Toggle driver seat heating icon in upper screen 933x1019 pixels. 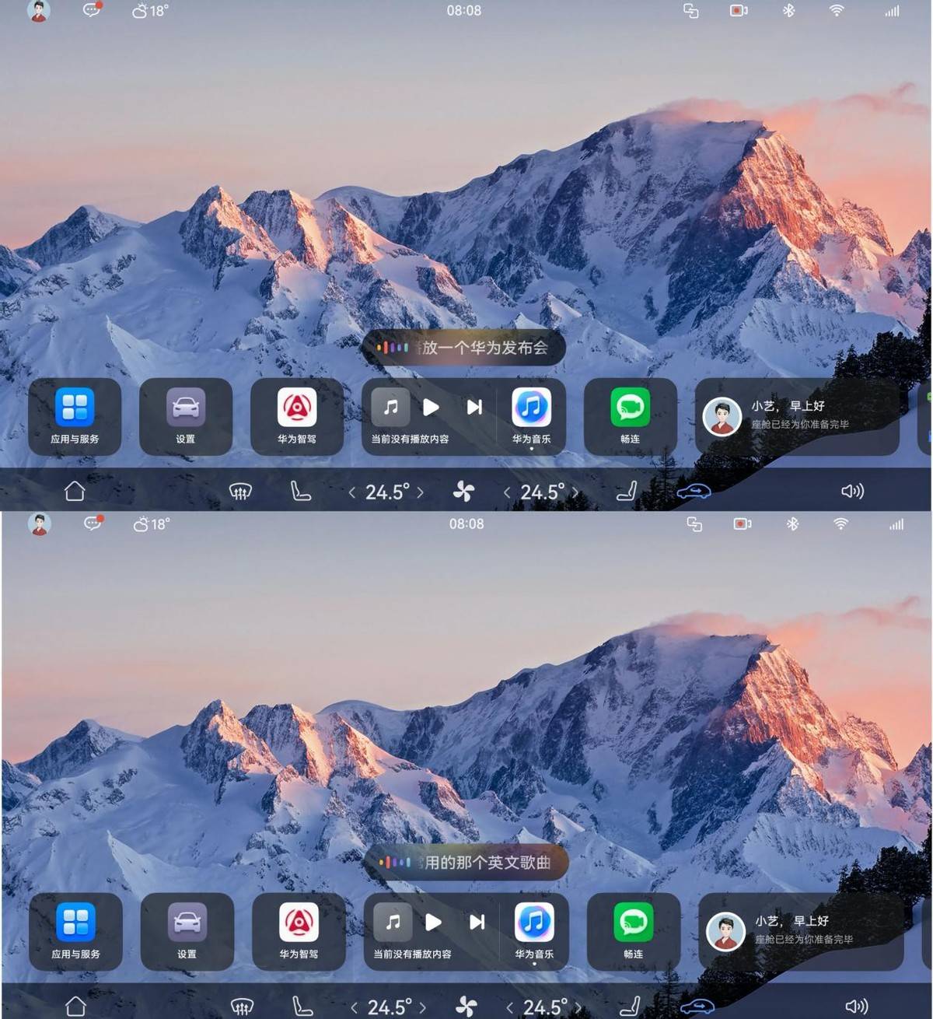(300, 491)
